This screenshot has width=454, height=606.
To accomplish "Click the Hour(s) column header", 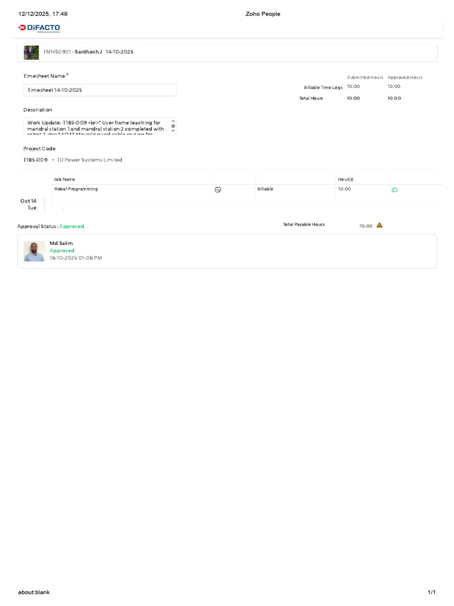I will [345, 180].
